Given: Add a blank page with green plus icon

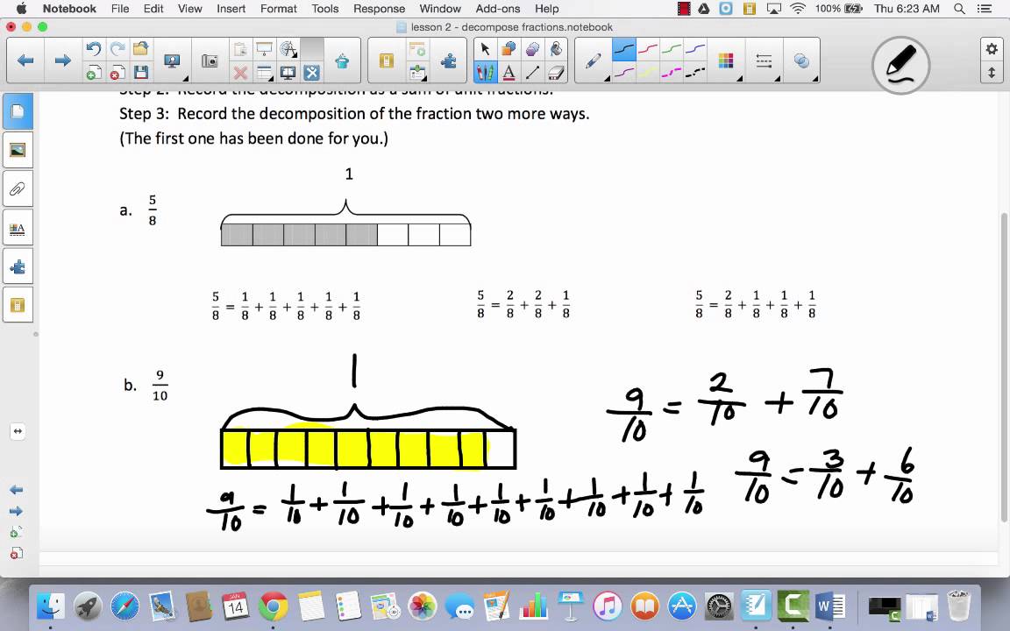Looking at the screenshot, I should (94, 72).
